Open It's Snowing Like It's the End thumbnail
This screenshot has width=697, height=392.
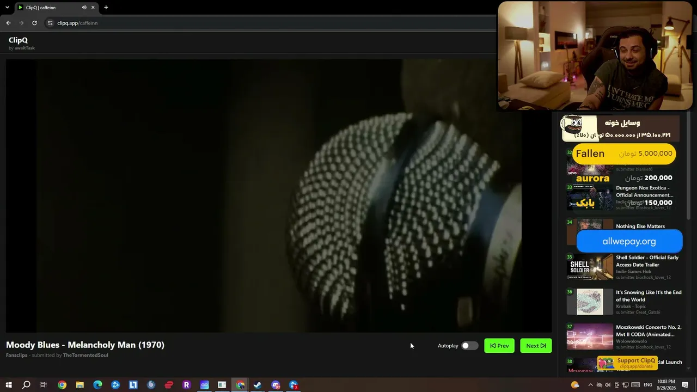590,302
